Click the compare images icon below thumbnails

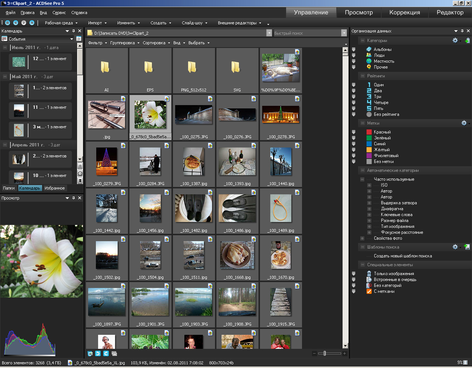point(114,353)
